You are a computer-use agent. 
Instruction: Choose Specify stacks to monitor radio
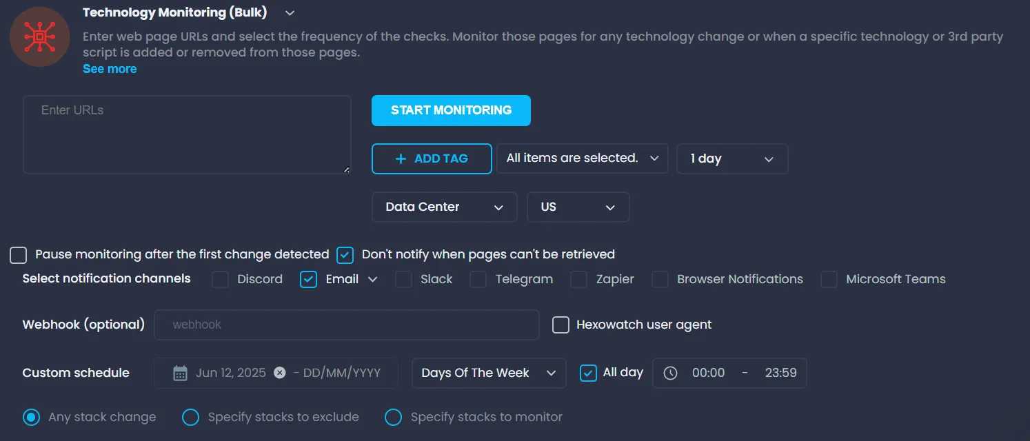[x=393, y=417]
